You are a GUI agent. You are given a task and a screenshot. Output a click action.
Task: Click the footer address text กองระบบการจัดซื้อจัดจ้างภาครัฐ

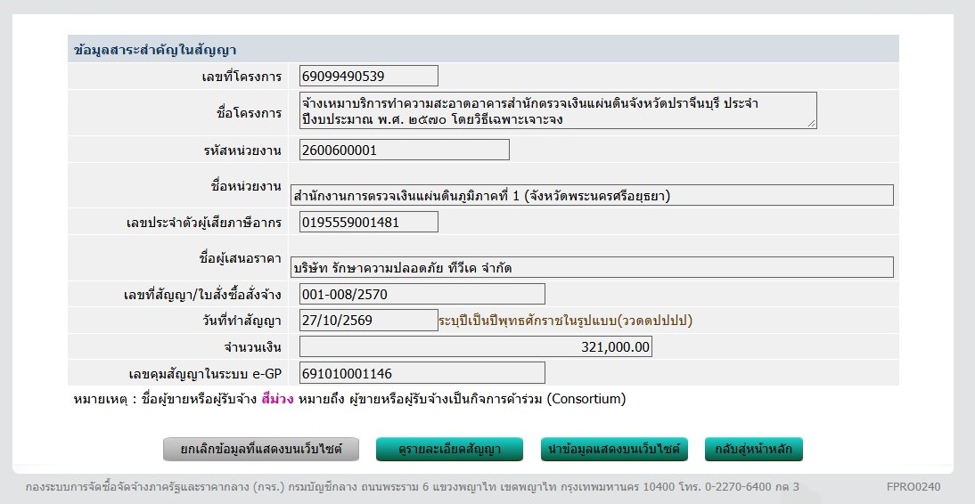pos(413,486)
